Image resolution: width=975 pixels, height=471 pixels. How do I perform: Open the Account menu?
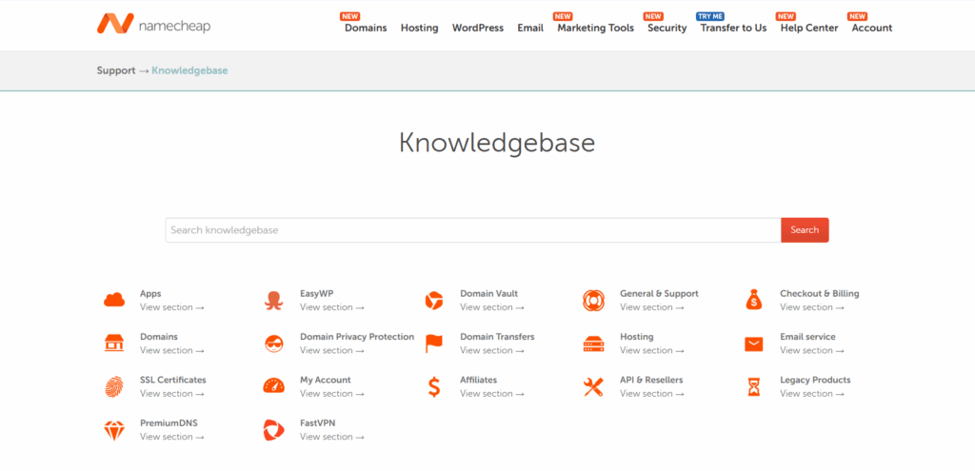coord(872,28)
